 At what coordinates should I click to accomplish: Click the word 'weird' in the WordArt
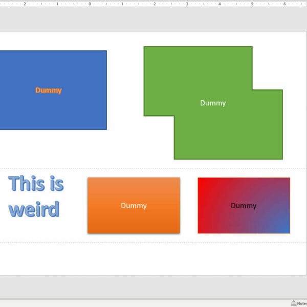34,209
